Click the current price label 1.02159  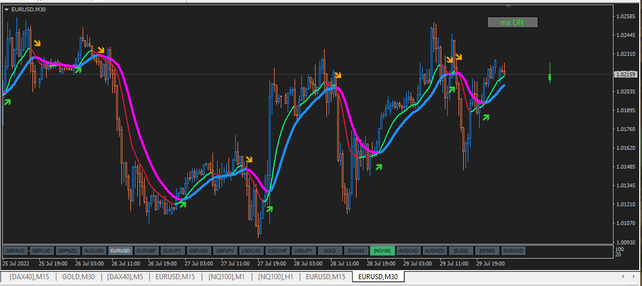(624, 74)
